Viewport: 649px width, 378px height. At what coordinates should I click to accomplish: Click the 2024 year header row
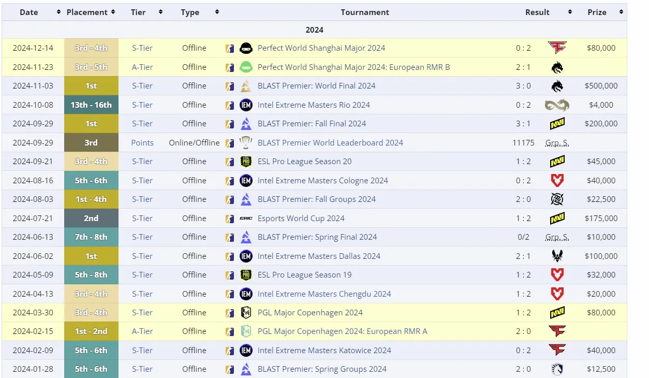click(x=314, y=30)
